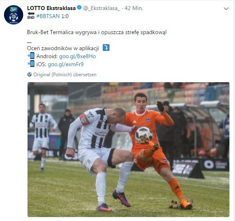This screenshot has height=221, width=235.
Task: Click the blue curved arrow emoji
Action: pos(106,48)
